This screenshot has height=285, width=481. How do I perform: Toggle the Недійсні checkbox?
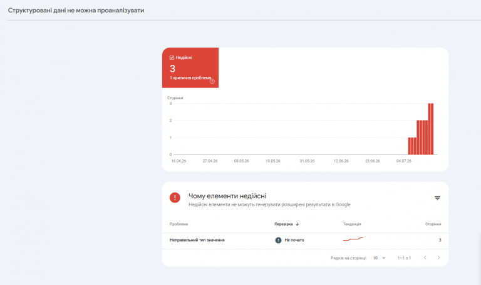click(x=172, y=57)
